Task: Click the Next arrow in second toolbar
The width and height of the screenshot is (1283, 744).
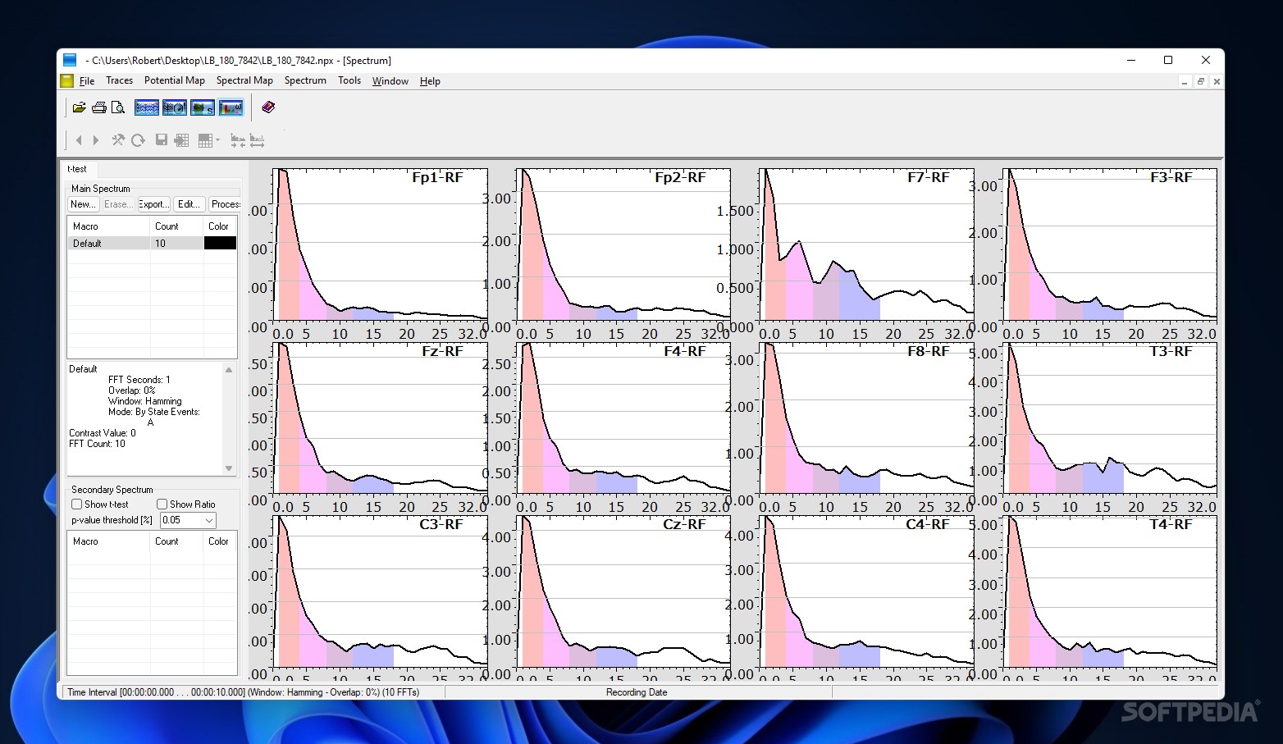Action: [96, 140]
